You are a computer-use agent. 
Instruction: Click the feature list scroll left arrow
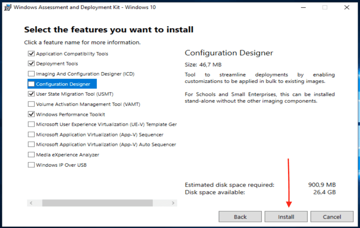[31, 203]
